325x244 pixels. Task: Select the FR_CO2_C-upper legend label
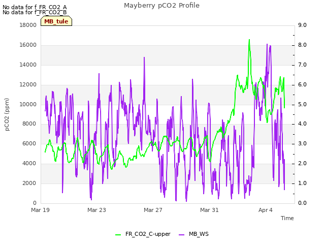coord(148,234)
